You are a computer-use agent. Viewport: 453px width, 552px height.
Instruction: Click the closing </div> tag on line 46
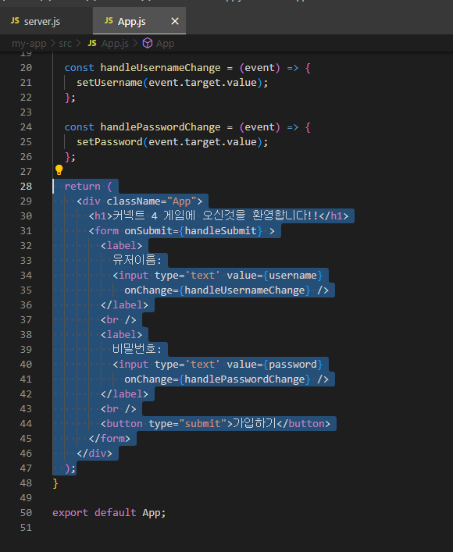coord(95,453)
